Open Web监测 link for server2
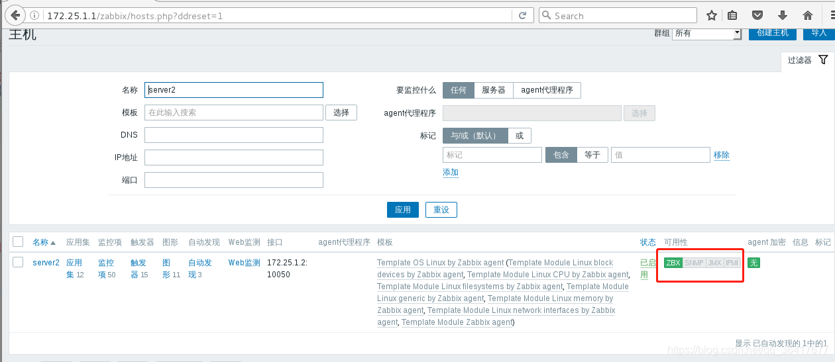 [245, 263]
